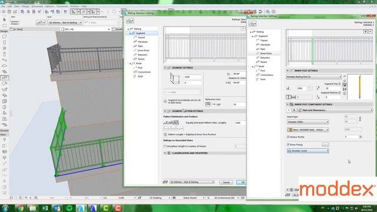Open Select Type Moddex dropdown
This screenshot has width=377, height=212.
tap(308, 122)
